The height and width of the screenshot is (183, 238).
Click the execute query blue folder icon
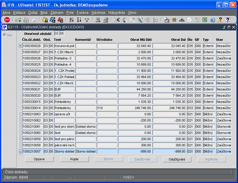[x=53, y=20]
